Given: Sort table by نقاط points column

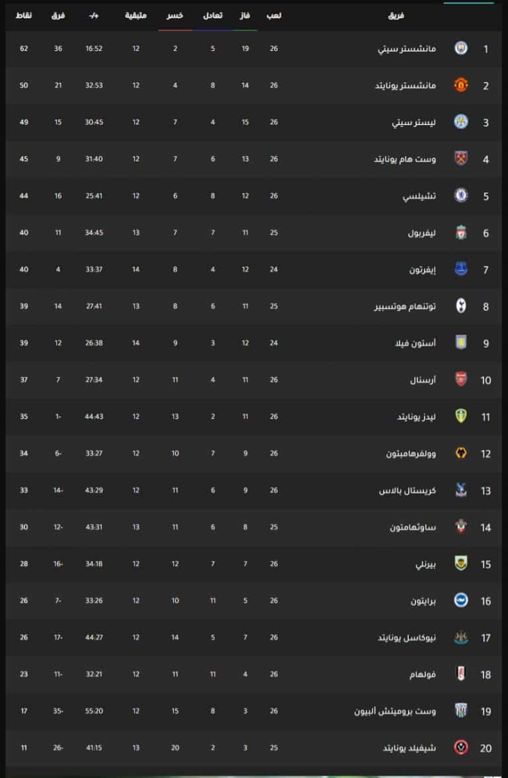Looking at the screenshot, I should click(x=23, y=15).
